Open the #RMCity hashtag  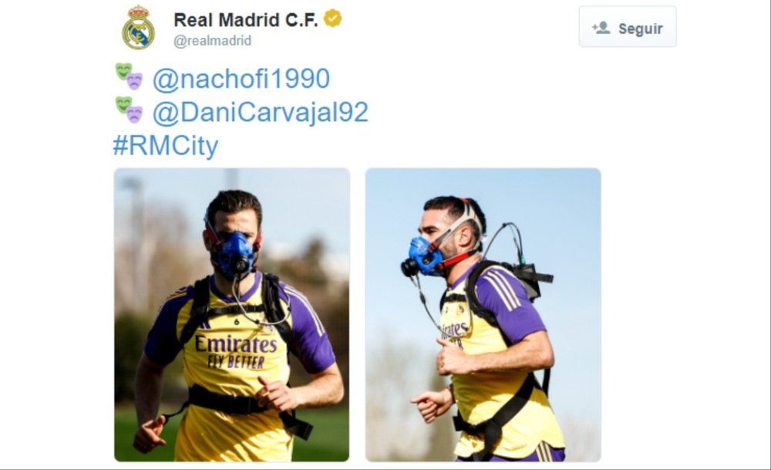click(x=166, y=146)
